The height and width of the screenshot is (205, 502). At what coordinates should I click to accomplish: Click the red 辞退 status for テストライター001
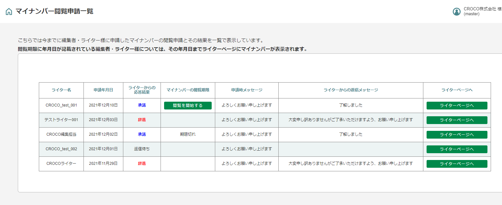click(x=142, y=120)
